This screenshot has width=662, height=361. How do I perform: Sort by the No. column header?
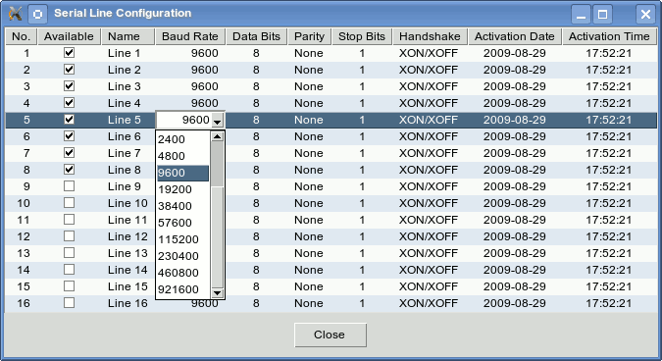click(22, 36)
